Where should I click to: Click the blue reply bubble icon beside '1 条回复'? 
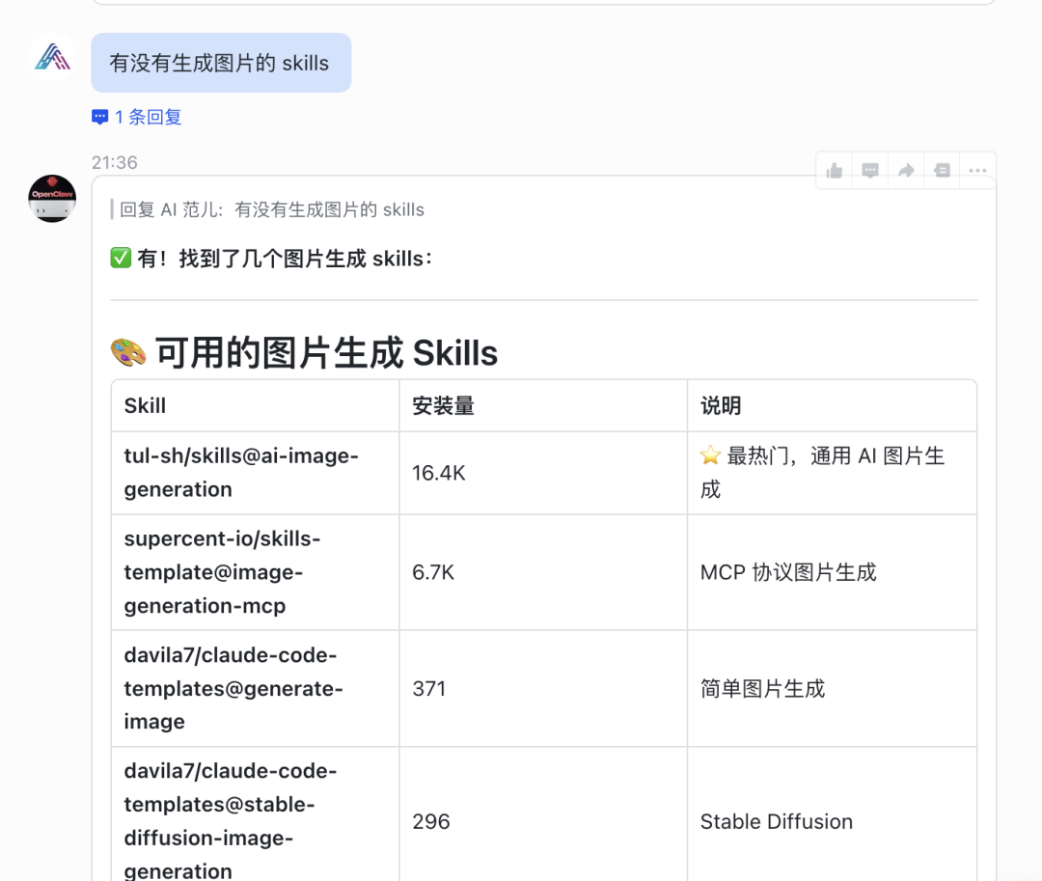[x=99, y=118]
